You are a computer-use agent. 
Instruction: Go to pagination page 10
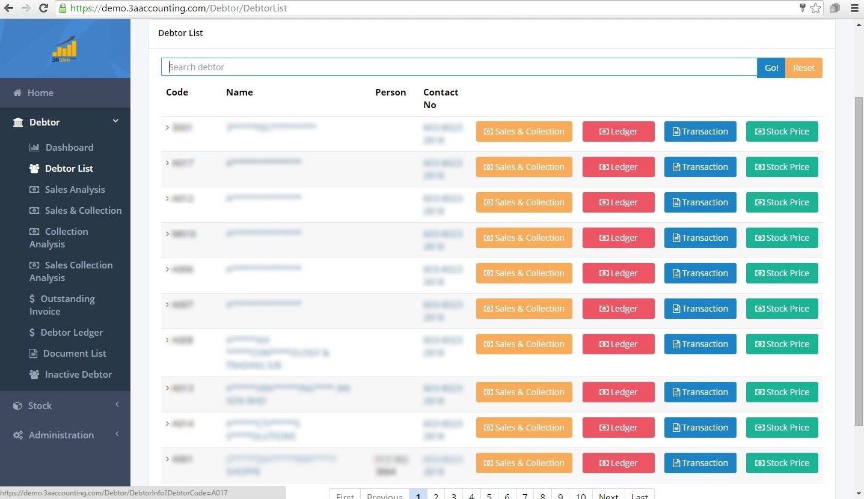581,494
